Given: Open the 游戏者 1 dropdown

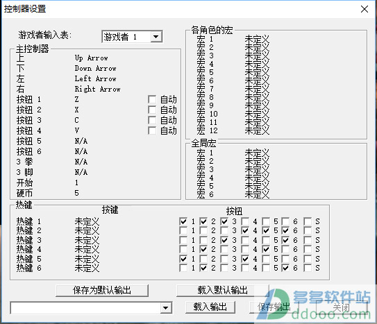Looking at the screenshot, I should point(156,37).
